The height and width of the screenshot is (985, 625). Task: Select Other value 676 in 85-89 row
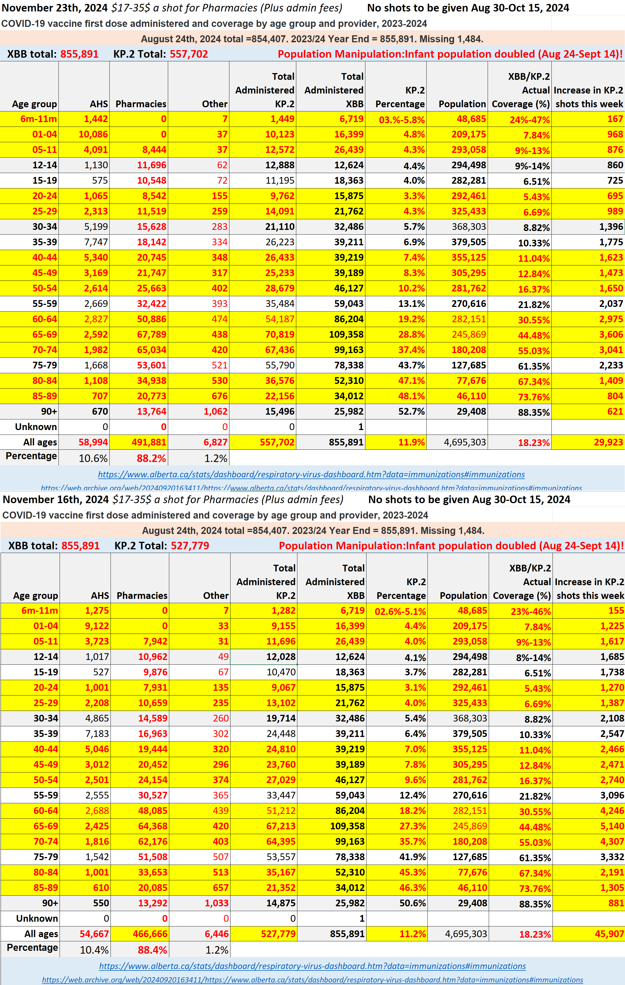point(199,396)
